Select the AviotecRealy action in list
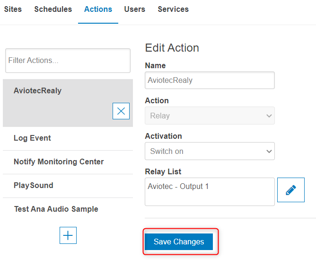Viewport: 316px width, 260px height. pyautogui.click(x=38, y=91)
